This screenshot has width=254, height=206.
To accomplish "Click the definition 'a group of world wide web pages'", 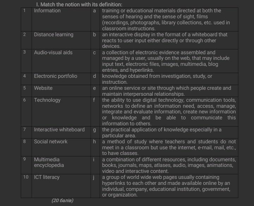I will 167,186.
